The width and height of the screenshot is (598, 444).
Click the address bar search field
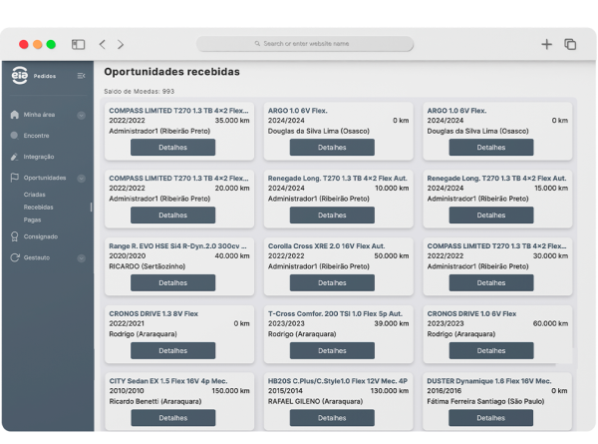[305, 44]
